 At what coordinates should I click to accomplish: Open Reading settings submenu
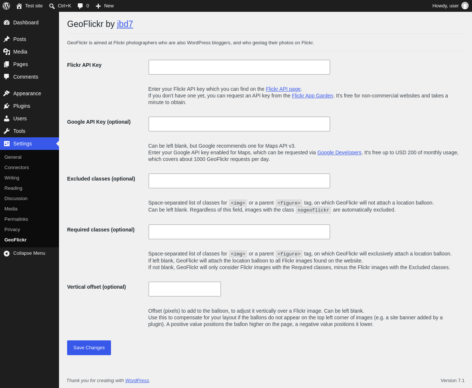pos(13,188)
